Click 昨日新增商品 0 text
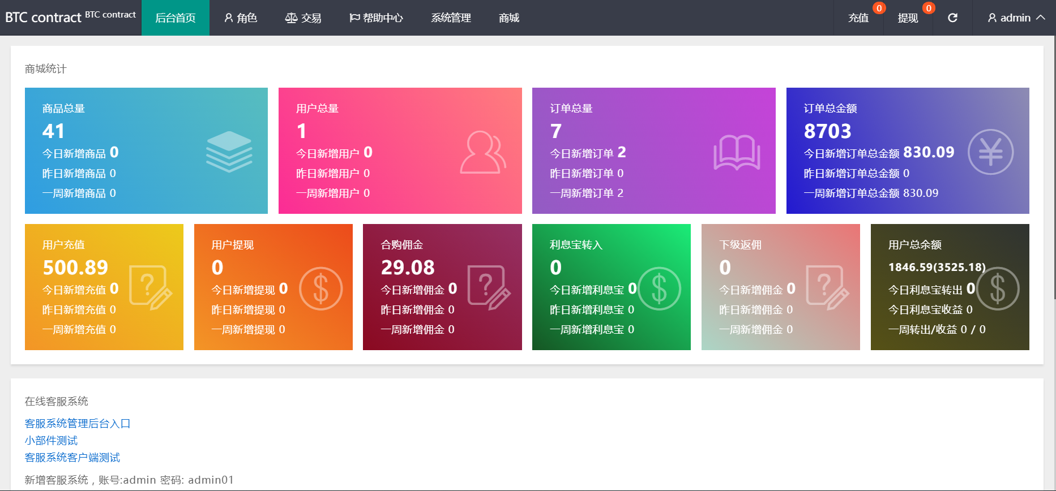This screenshot has height=491, width=1056. pyautogui.click(x=79, y=173)
